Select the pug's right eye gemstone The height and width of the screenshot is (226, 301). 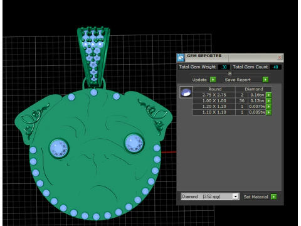click(x=134, y=143)
